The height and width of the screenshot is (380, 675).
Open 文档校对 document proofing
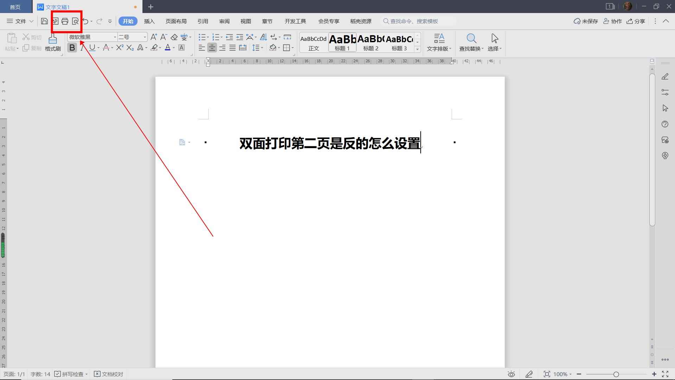point(109,374)
